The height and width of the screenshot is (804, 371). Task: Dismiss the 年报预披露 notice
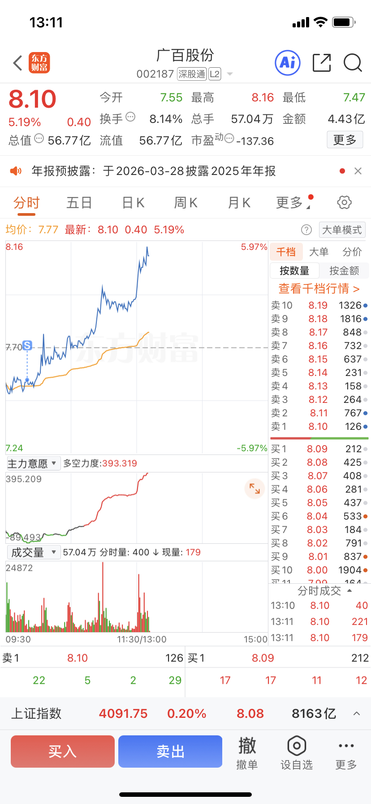pyautogui.click(x=358, y=171)
